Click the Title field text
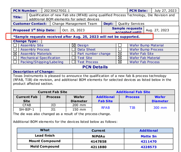This screenshot has height=152, width=181. (102, 17)
